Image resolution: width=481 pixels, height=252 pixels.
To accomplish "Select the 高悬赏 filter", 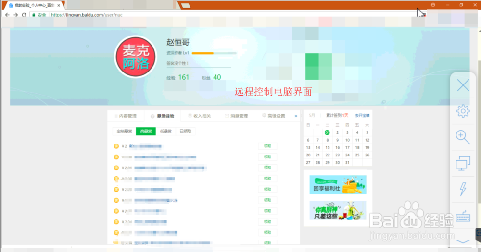I will pos(146,132).
